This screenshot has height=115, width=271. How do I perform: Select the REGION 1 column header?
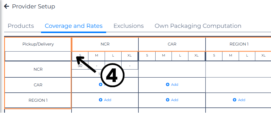point(239,44)
